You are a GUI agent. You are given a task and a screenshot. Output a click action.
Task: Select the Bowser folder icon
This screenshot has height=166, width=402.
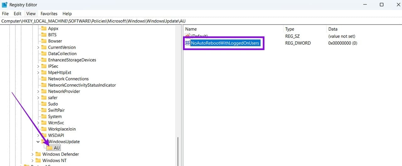[44, 41]
